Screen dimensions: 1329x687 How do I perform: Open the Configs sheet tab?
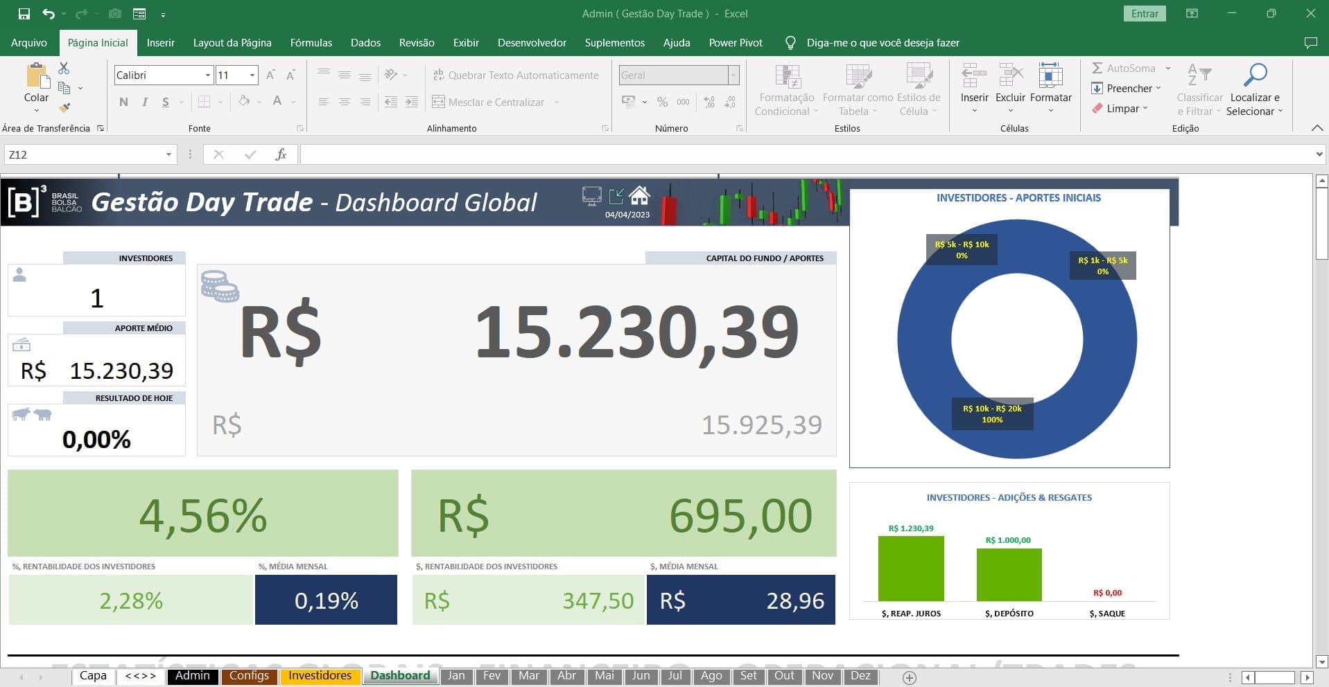tap(249, 676)
